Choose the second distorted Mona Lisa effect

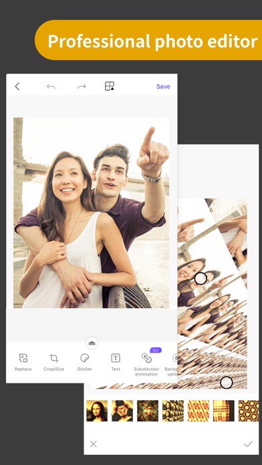coord(122,411)
